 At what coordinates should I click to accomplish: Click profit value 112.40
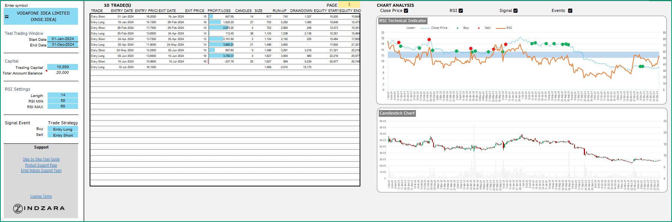[x=229, y=33]
